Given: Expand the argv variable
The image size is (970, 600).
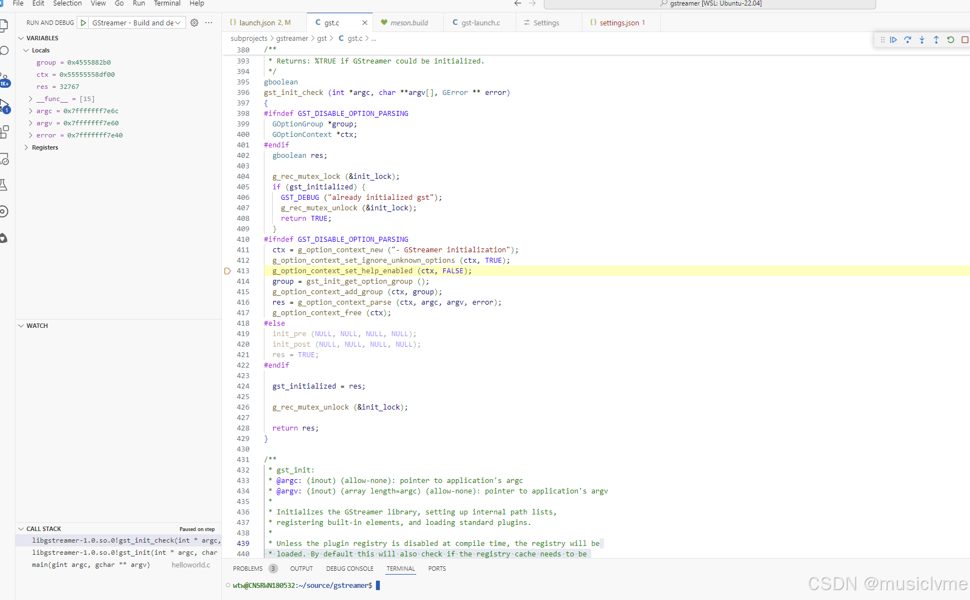Looking at the screenshot, I should (x=30, y=123).
